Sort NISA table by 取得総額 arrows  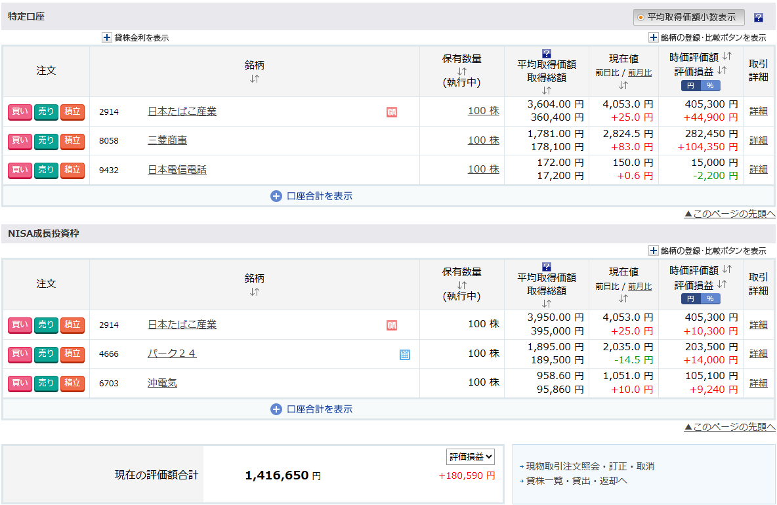[547, 304]
